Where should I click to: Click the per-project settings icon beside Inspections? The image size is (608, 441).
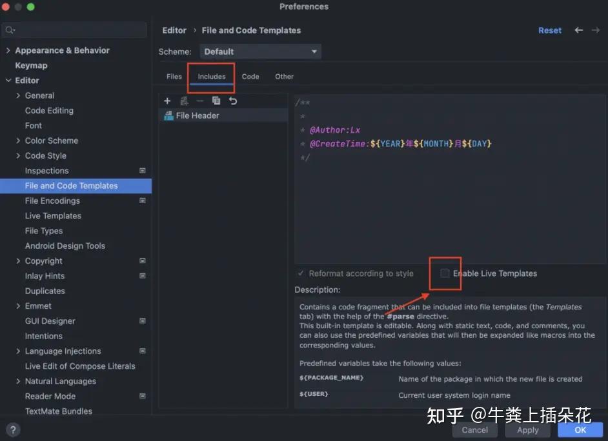tap(142, 171)
